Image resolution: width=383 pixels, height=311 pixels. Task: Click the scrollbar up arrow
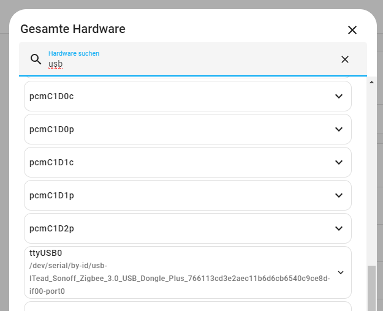click(x=371, y=82)
